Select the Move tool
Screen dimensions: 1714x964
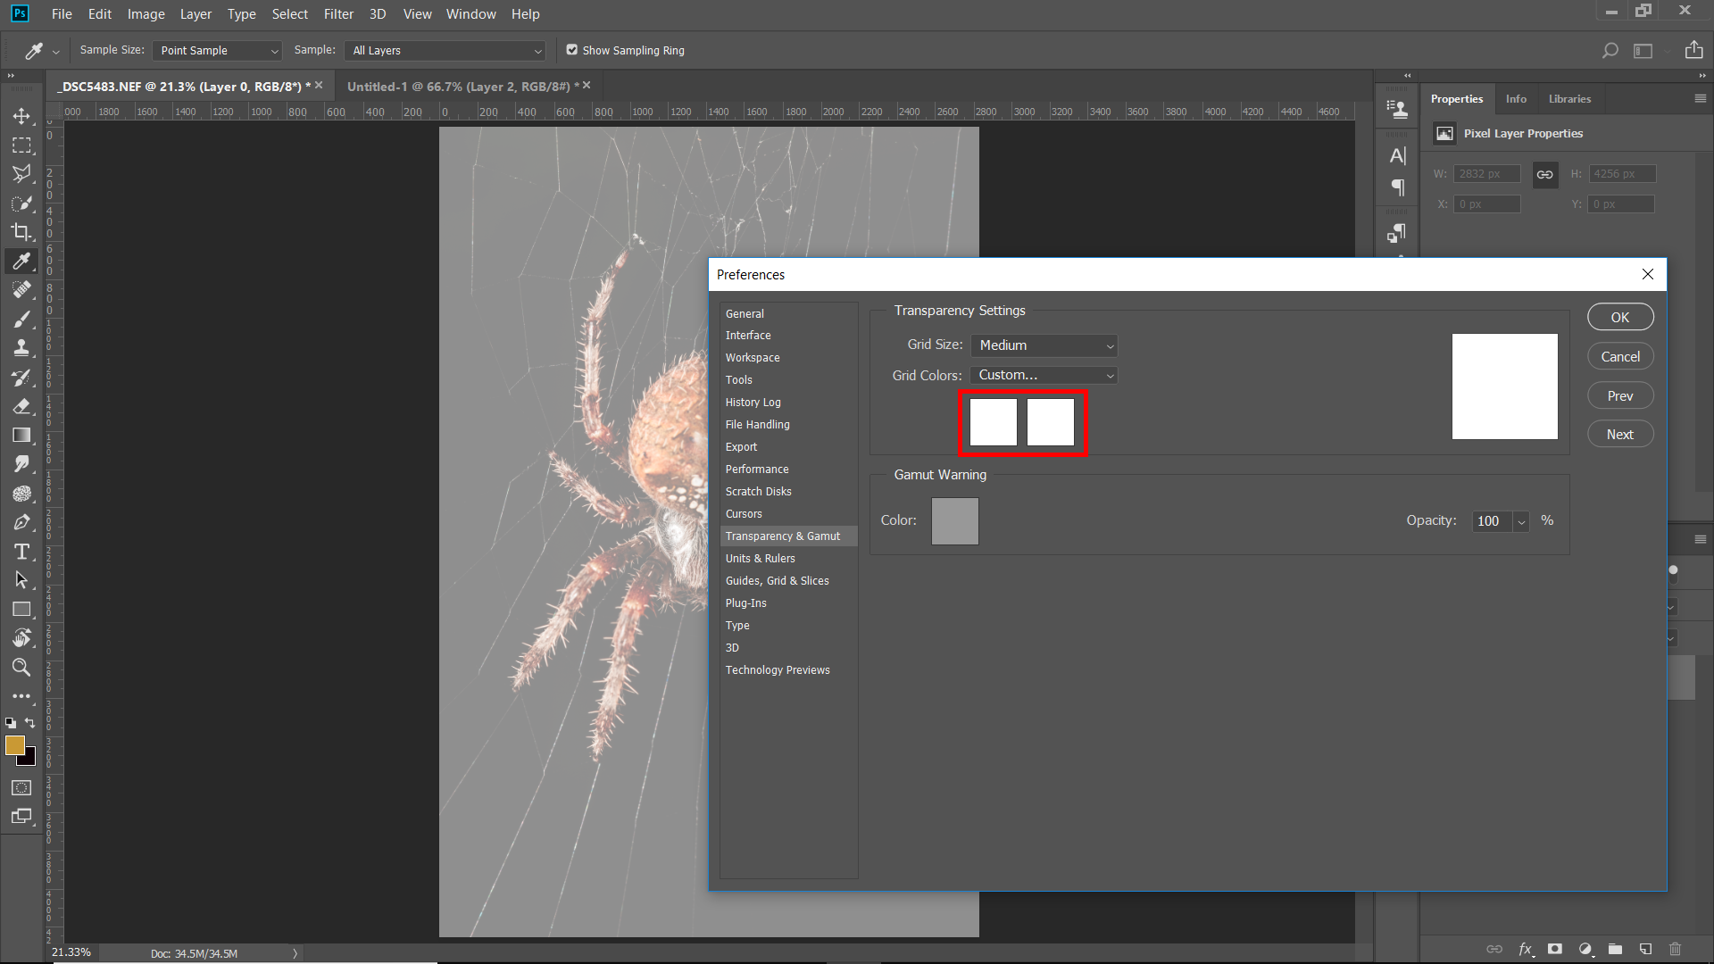22,115
